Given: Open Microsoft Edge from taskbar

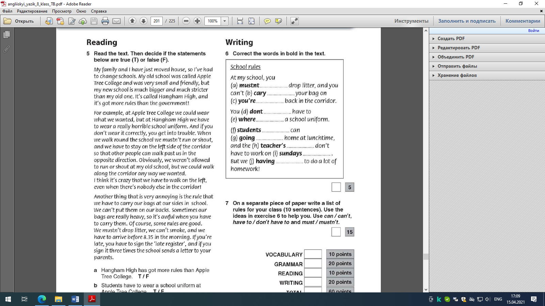Looking at the screenshot, I should click(x=42, y=299).
